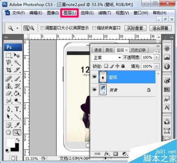Screen dimensions: 177x163
Task: Open the 文件(F) menu
Action: point(18,13)
